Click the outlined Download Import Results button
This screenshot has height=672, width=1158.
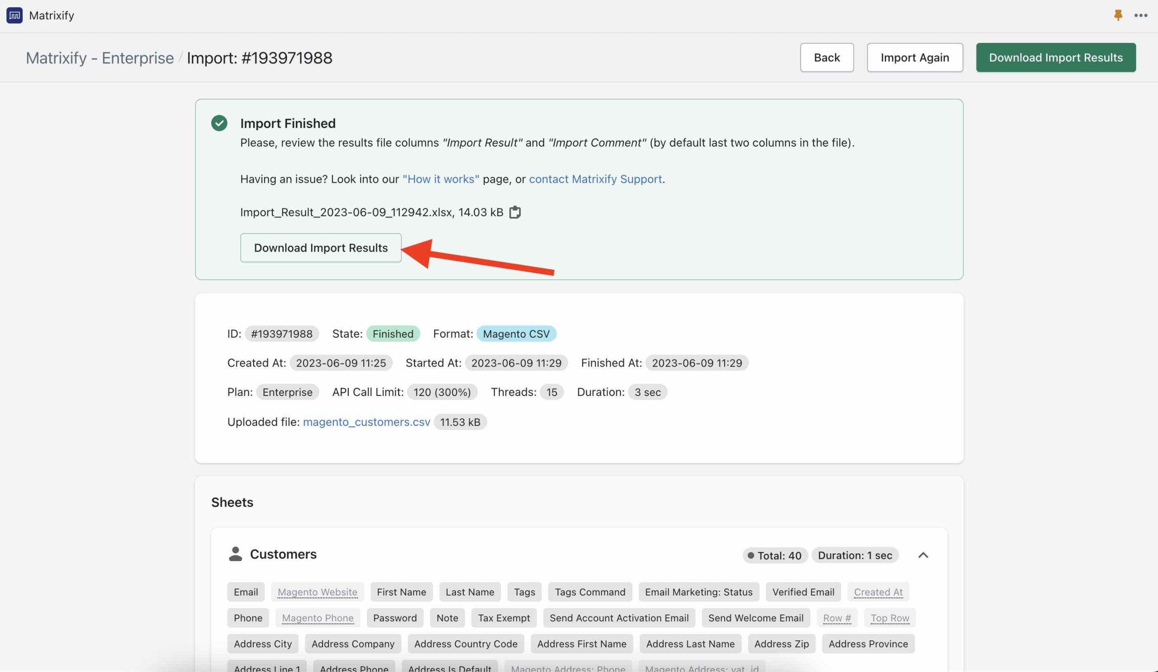tap(321, 248)
